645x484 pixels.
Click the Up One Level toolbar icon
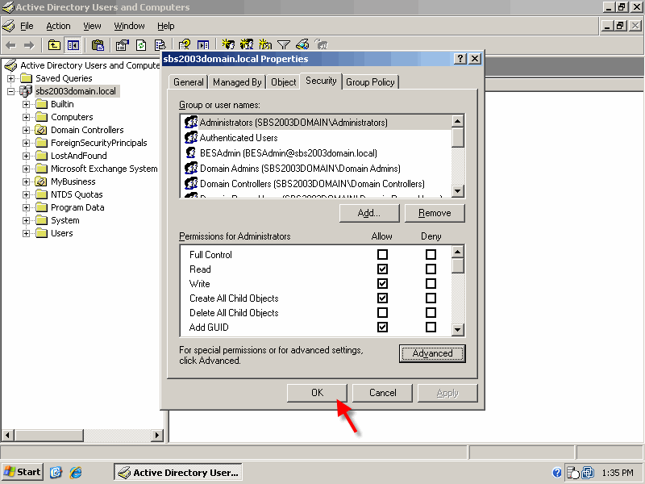pyautogui.click(x=54, y=45)
